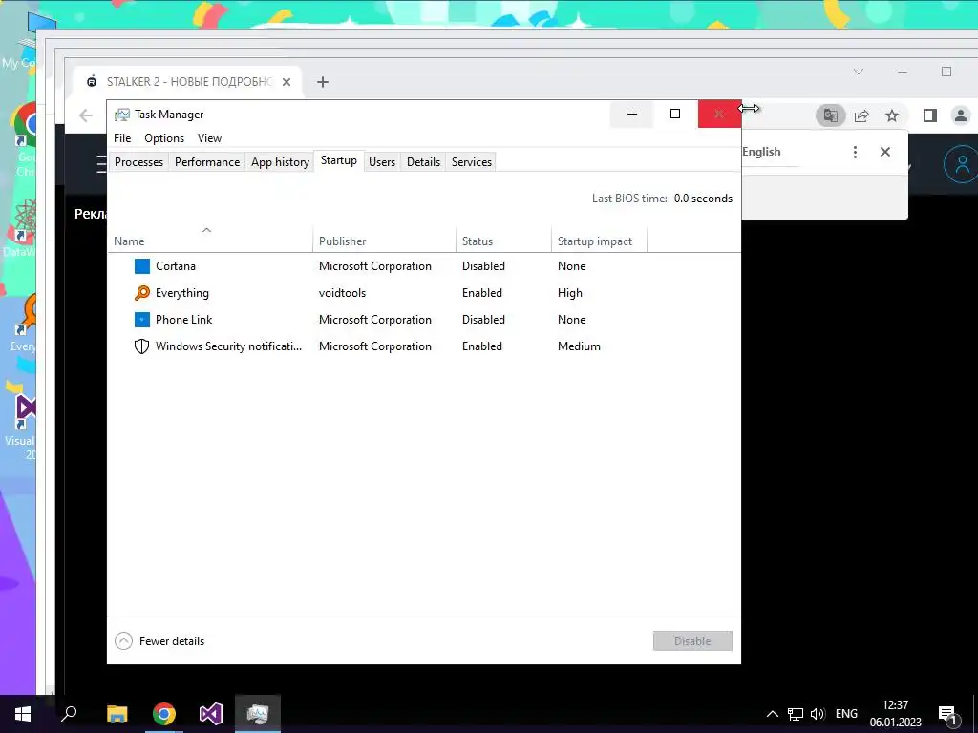Viewport: 978px width, 733px height.
Task: Click the Medium startup impact value
Action: coord(579,346)
